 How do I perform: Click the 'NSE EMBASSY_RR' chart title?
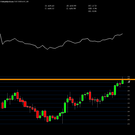coord(21,2)
